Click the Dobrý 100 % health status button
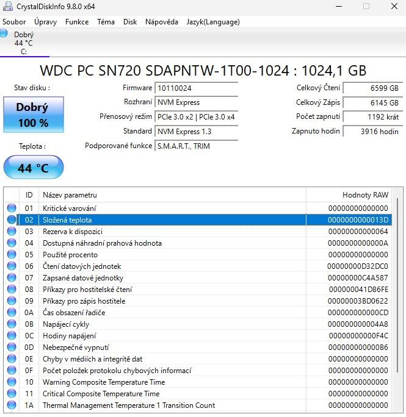The height and width of the screenshot is (417, 406). tap(34, 115)
